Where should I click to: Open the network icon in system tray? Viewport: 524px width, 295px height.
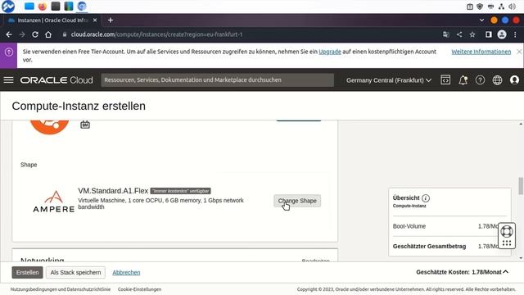[x=501, y=7]
